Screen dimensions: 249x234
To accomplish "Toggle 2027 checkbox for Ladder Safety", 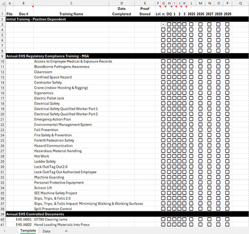I will tap(209, 162).
